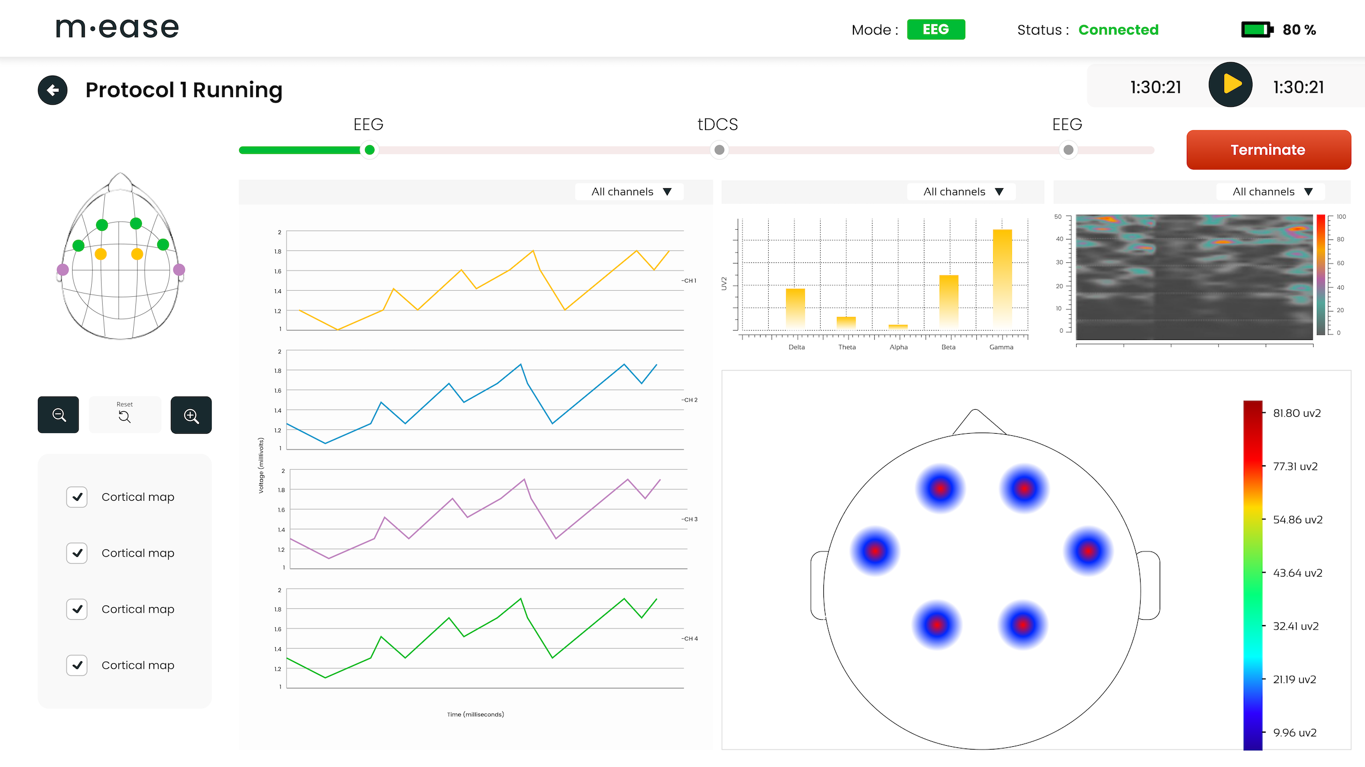Select the left yellow electrode on head model
The width and height of the screenshot is (1365, 767).
[x=100, y=254]
